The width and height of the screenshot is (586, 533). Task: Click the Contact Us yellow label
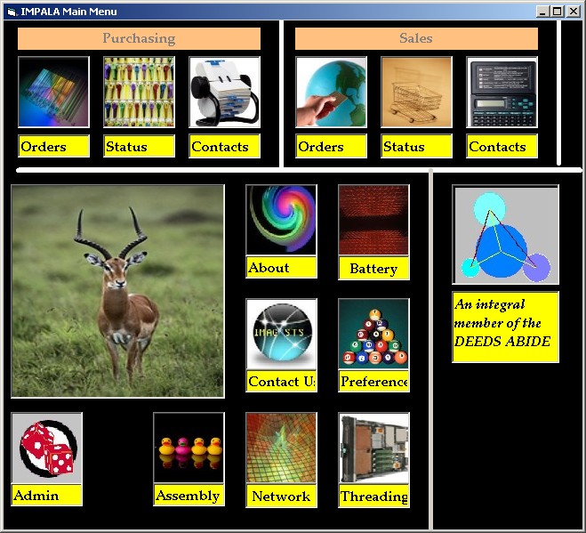(281, 382)
